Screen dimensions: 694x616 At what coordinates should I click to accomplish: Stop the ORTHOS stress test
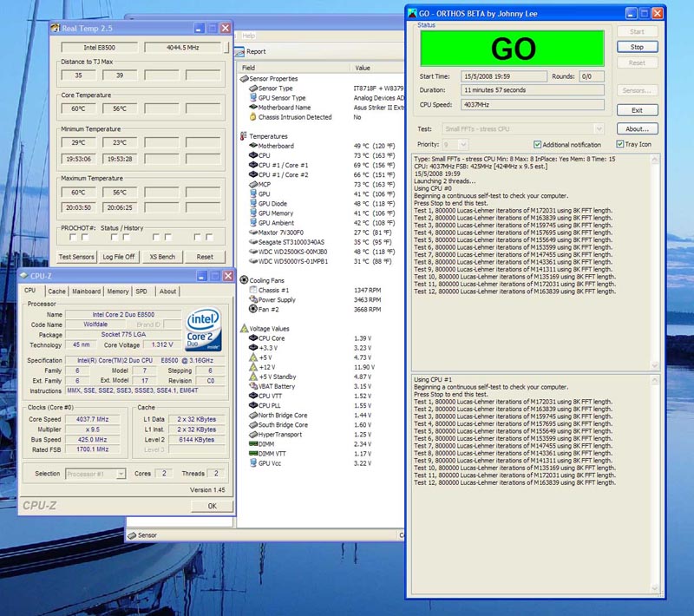click(x=637, y=47)
